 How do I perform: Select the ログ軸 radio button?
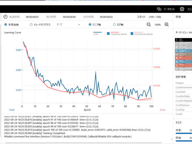pos(114,25)
